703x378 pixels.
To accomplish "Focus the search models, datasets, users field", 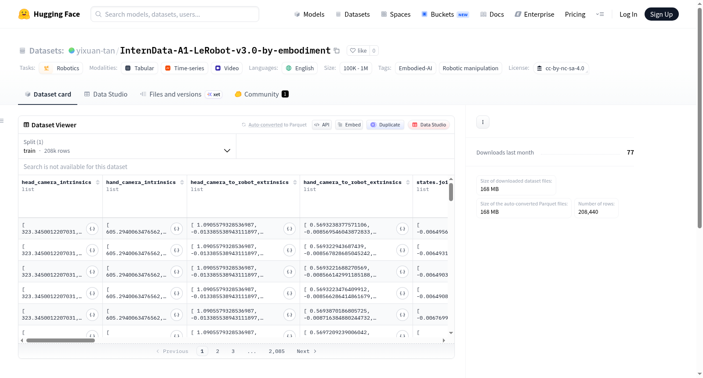I will click(x=175, y=14).
